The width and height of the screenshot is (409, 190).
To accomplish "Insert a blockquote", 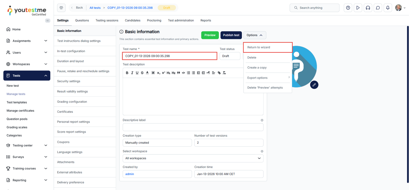I will (178, 73).
